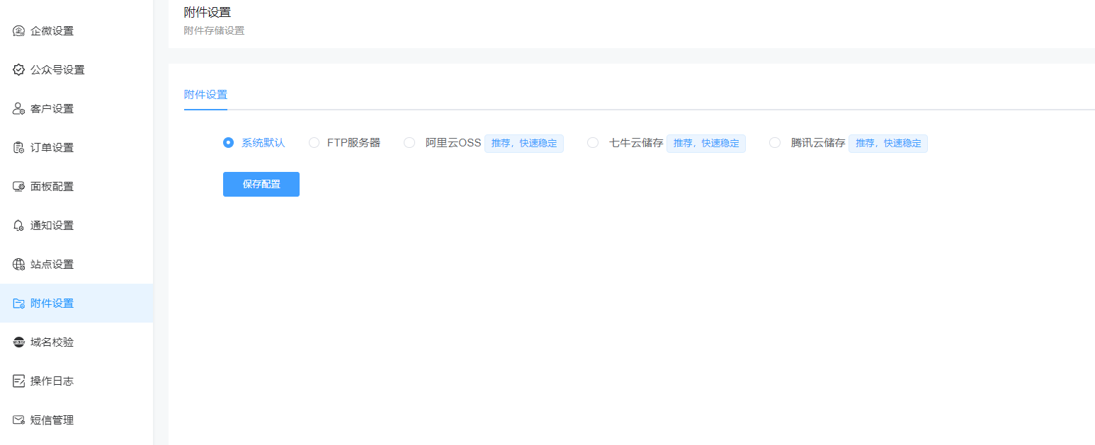This screenshot has width=1095, height=445.
Task: Select the 阿里云OSS storage radio
Action: (x=409, y=143)
